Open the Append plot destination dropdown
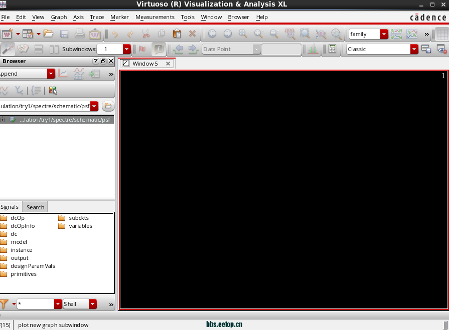The width and height of the screenshot is (449, 330). pyautogui.click(x=51, y=74)
